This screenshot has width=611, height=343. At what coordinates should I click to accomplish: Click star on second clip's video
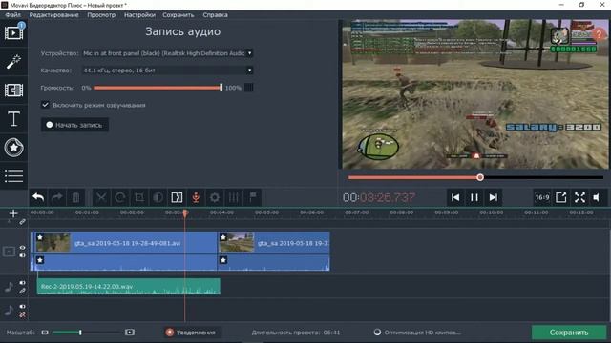[x=222, y=237]
